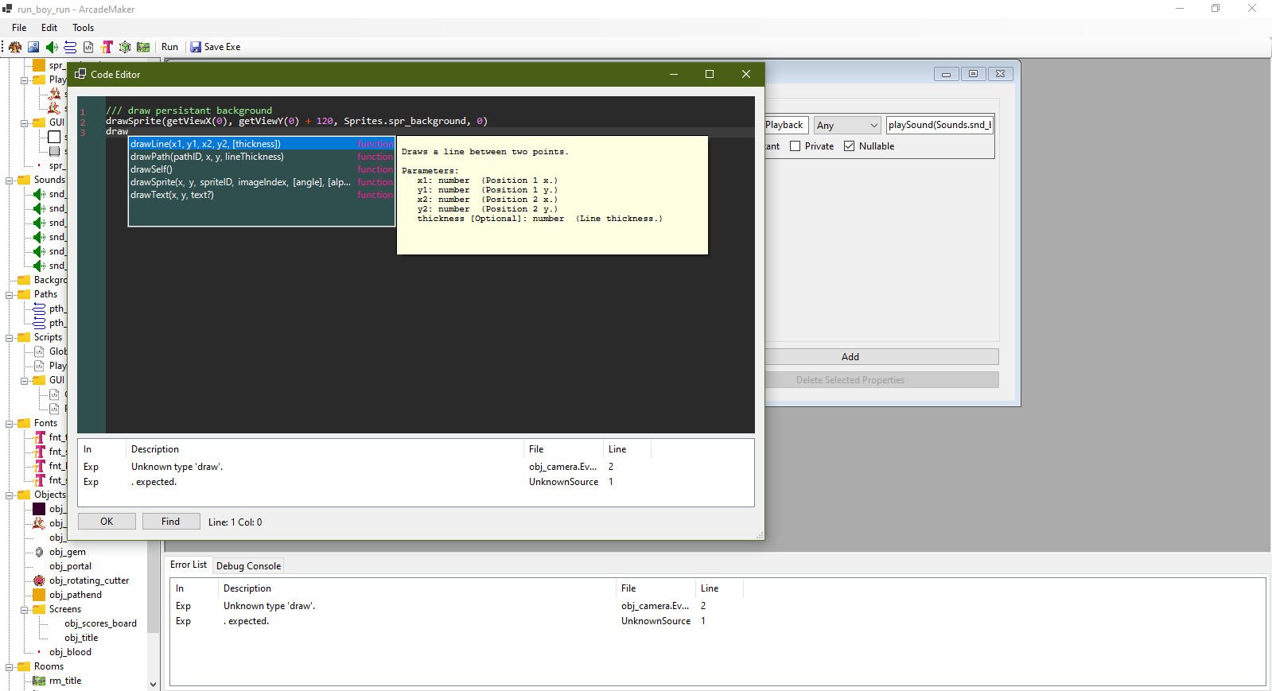Select obj_scores_board in the tree
The image size is (1272, 691).
tap(100, 623)
